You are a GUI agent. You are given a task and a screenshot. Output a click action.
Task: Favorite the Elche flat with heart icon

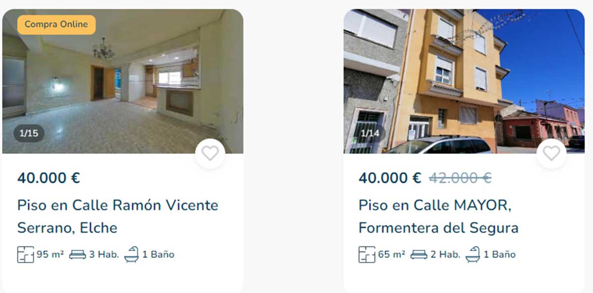point(210,154)
